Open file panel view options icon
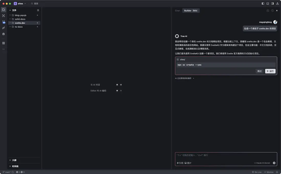 pyautogui.click(x=38, y=10)
